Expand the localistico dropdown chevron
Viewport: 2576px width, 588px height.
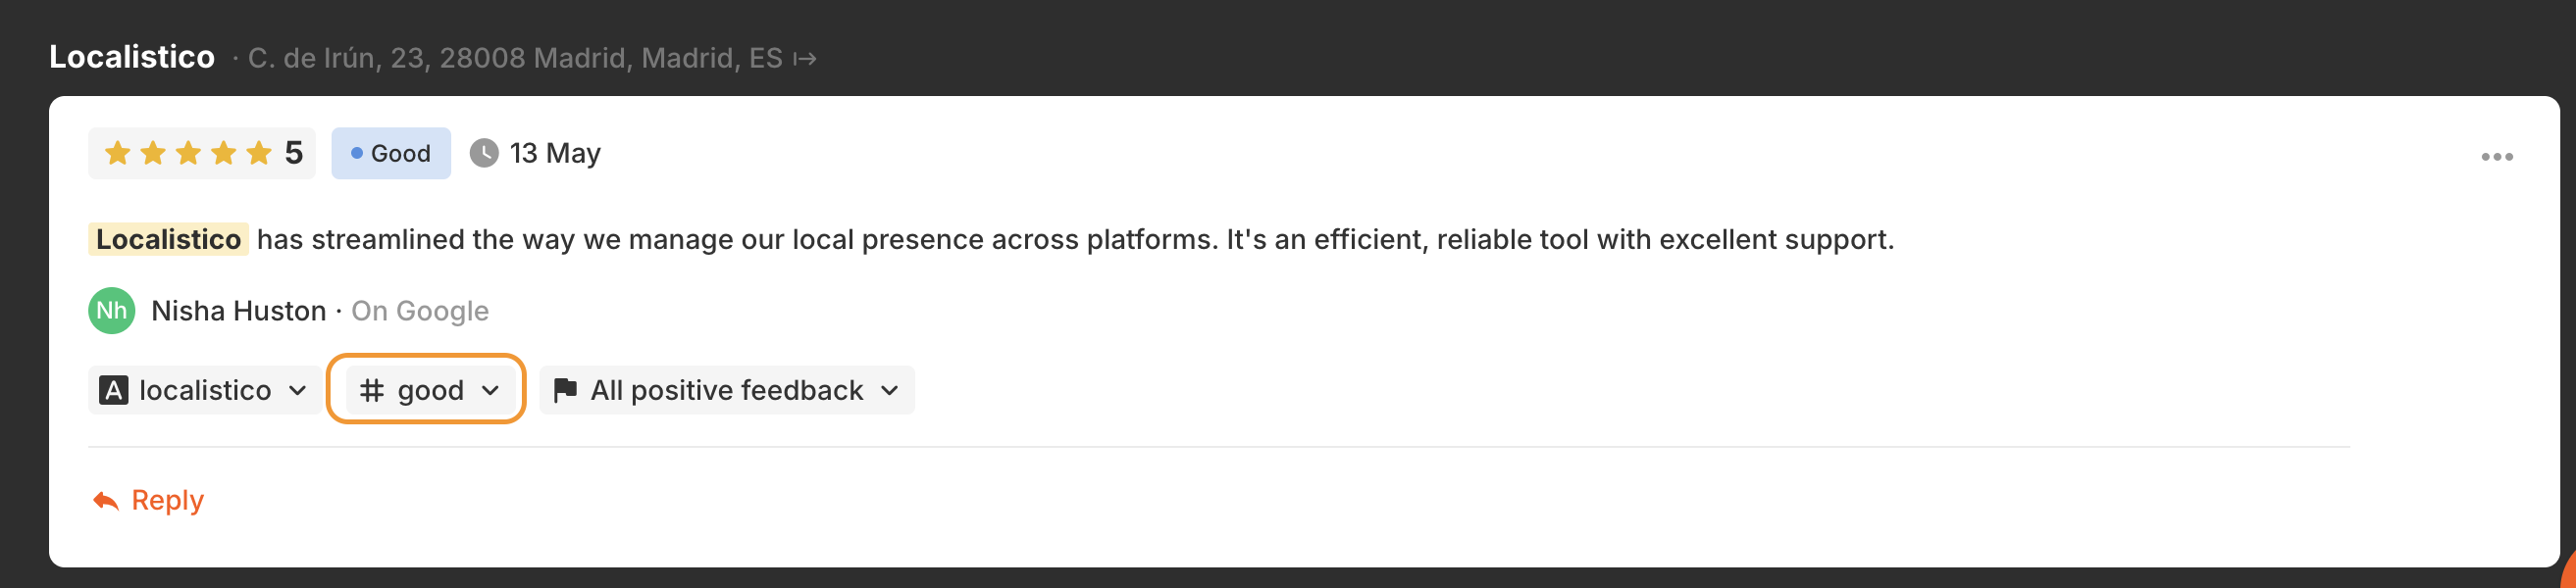297,389
